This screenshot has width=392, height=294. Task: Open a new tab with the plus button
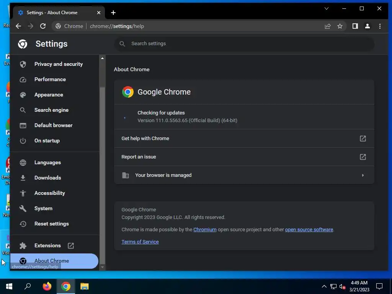tap(113, 13)
